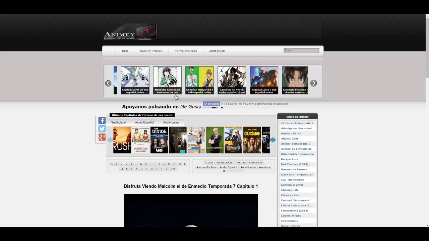Switch to Subtitulado tab
The image size is (429, 241).
click(118, 123)
